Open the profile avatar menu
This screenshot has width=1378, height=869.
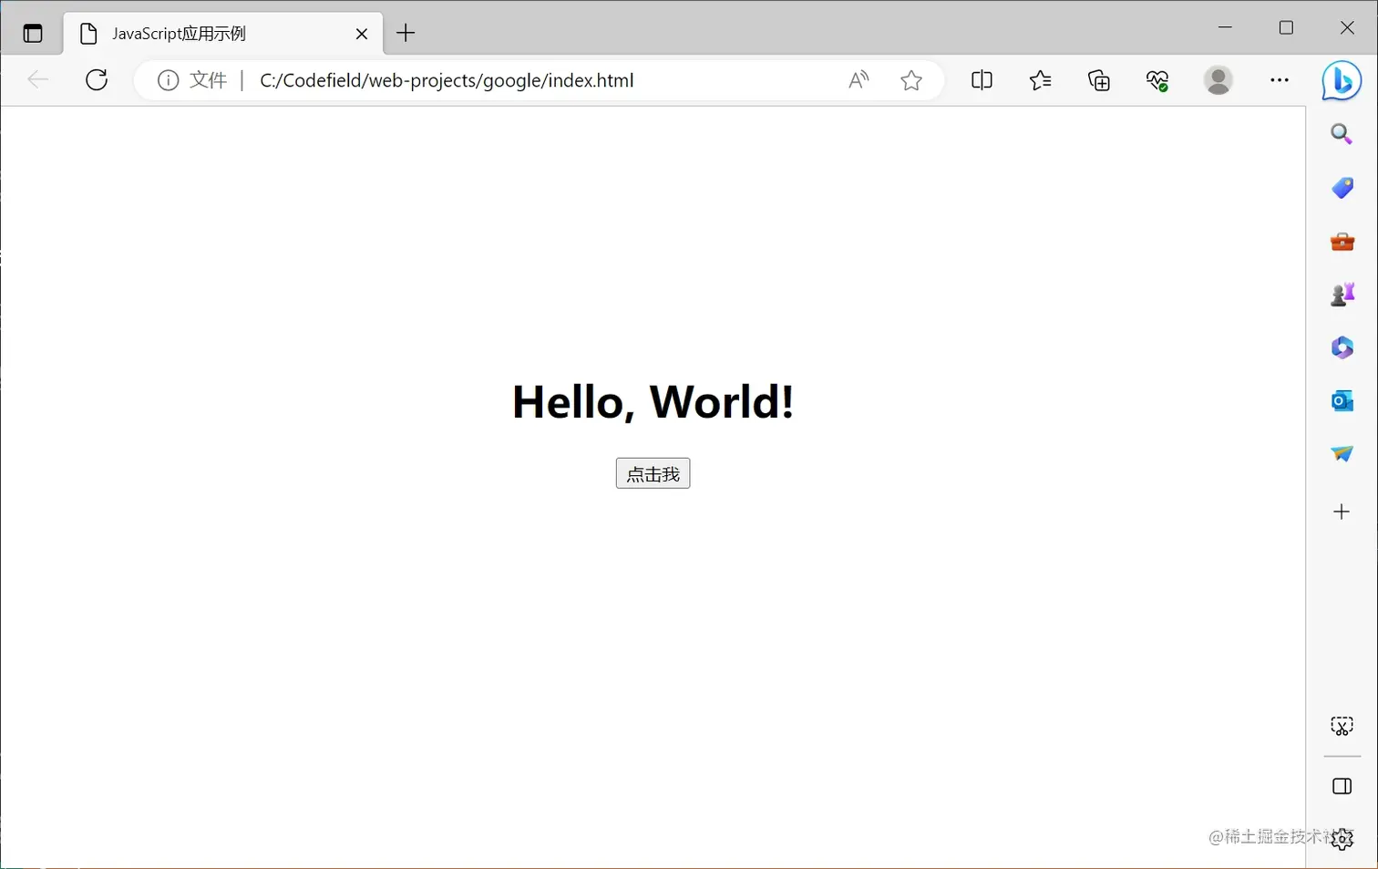click(1219, 80)
